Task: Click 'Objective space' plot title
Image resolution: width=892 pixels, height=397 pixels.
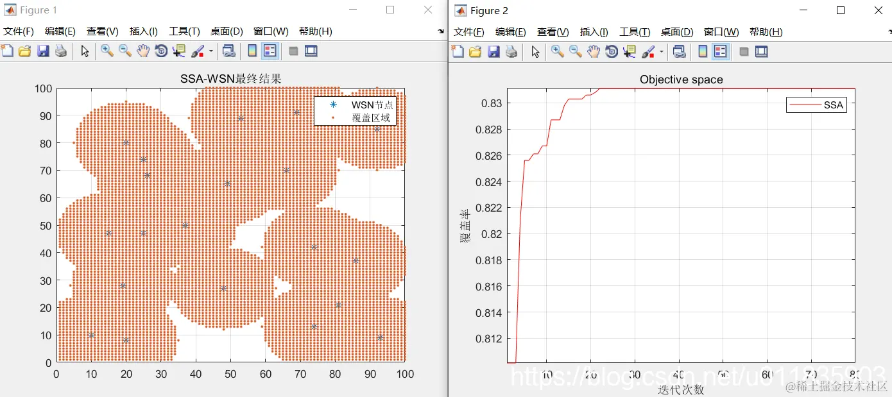Action: [x=682, y=80]
